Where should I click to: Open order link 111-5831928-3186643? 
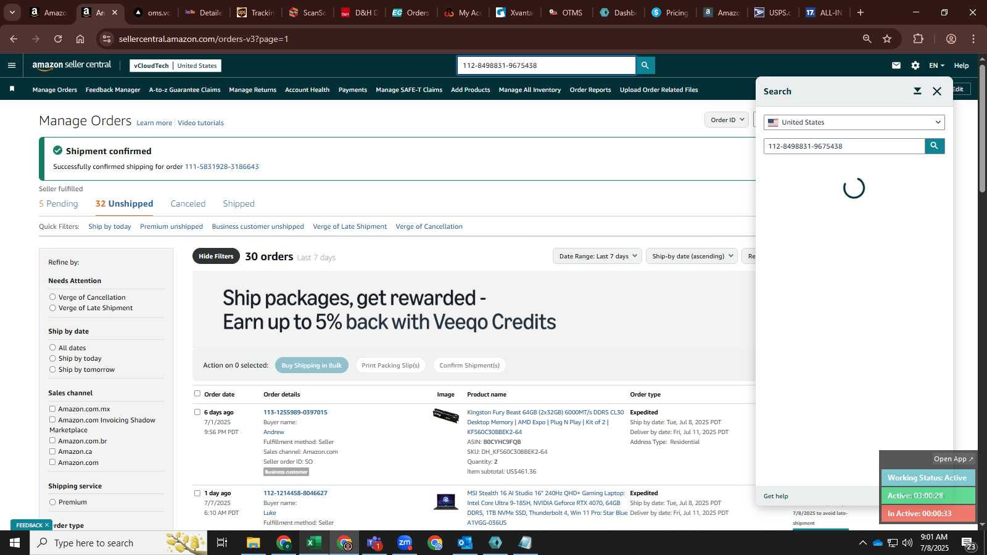pyautogui.click(x=222, y=166)
